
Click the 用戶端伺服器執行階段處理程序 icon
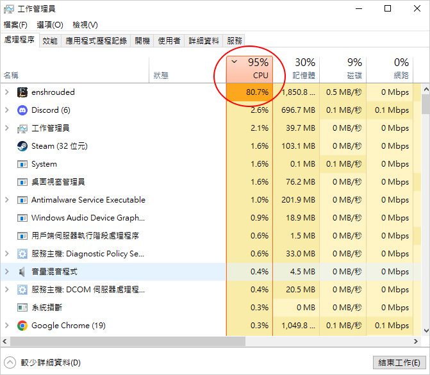22,236
